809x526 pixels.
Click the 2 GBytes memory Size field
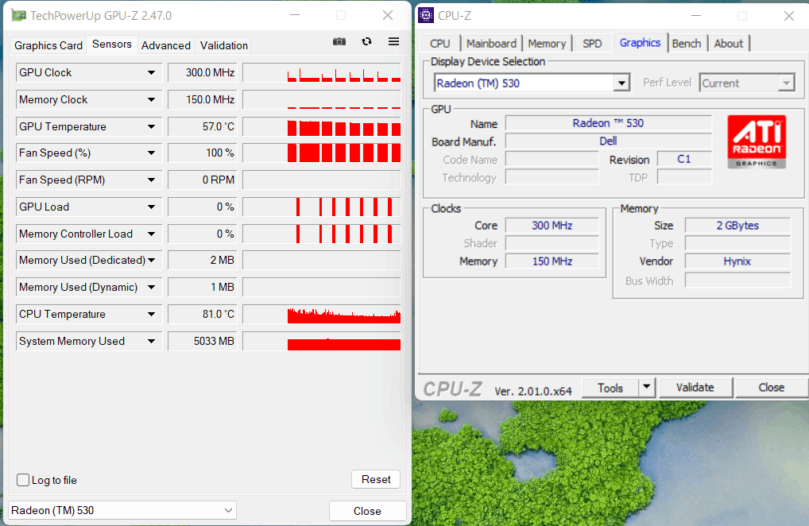pyautogui.click(x=737, y=226)
